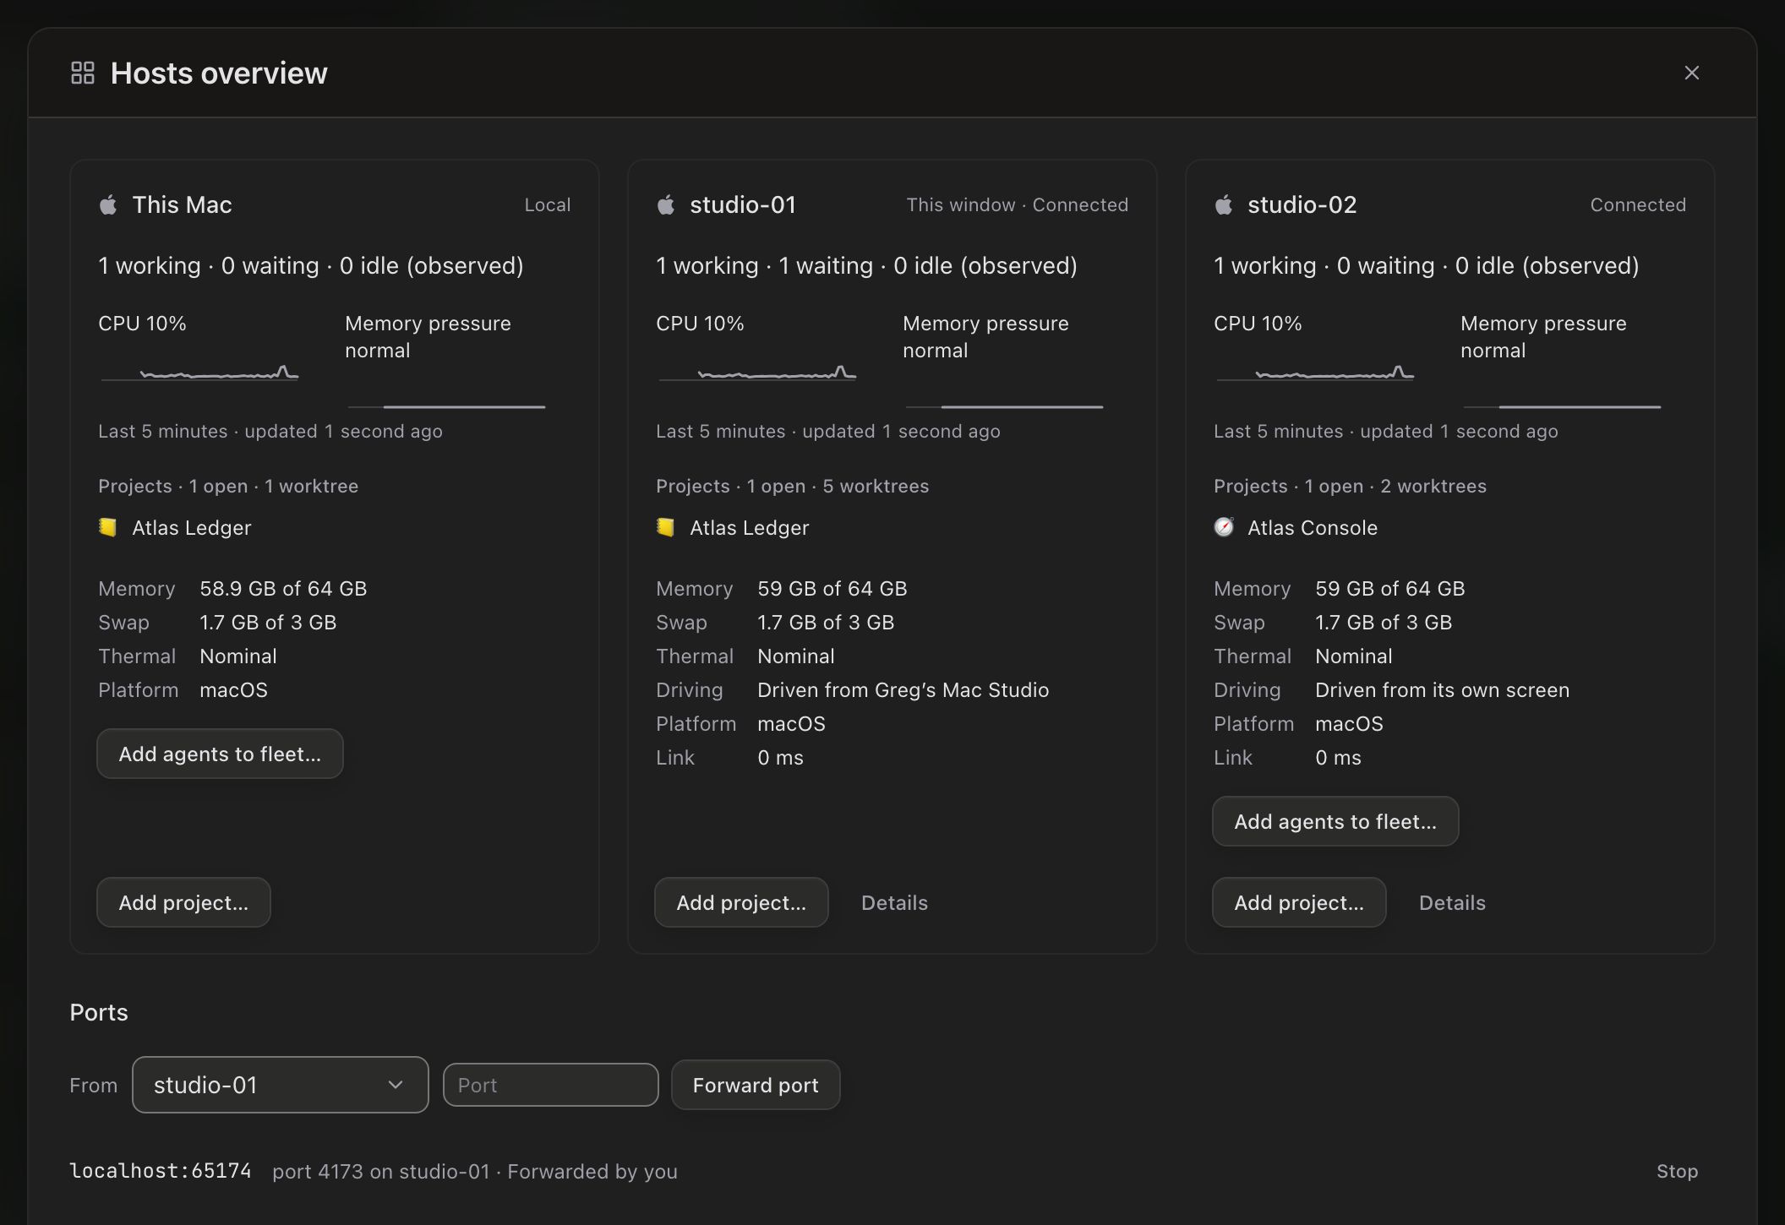Click 'Projects · 1 open · 5 worktrees' text
This screenshot has height=1225, width=1785.
coord(792,486)
